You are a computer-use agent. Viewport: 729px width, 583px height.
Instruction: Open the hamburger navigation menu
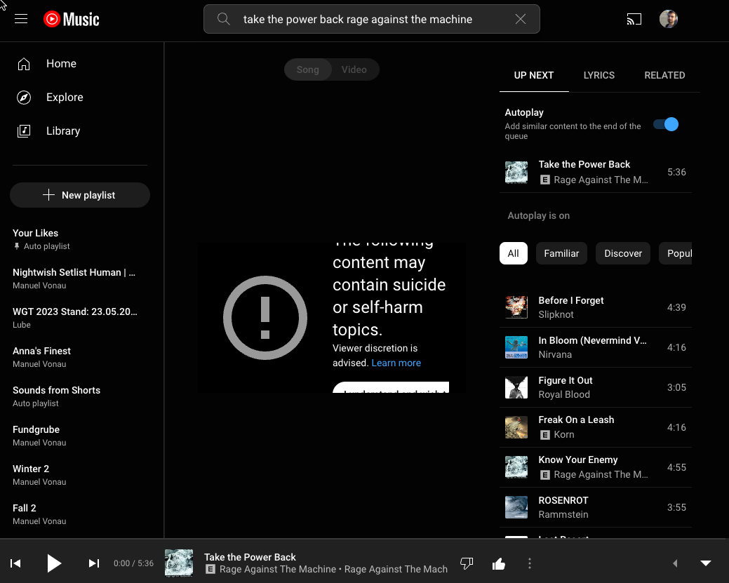click(x=20, y=19)
